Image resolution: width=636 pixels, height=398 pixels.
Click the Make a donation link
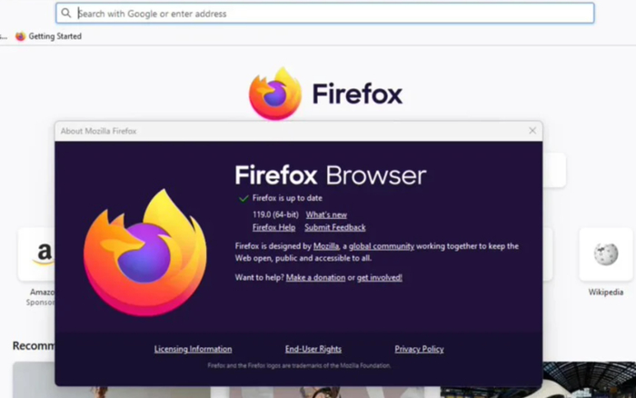(315, 277)
